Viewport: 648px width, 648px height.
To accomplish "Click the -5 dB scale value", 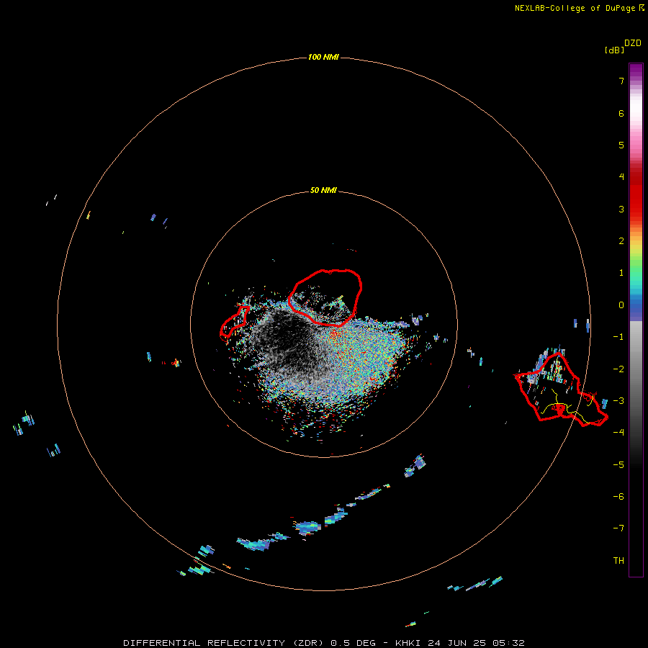I will [x=618, y=465].
